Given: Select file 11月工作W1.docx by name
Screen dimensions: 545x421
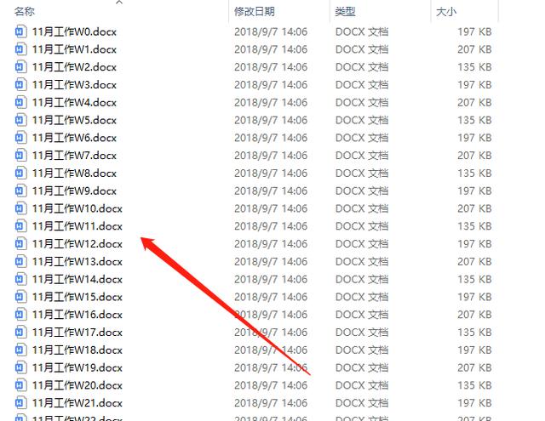Looking at the screenshot, I should click(x=74, y=49).
